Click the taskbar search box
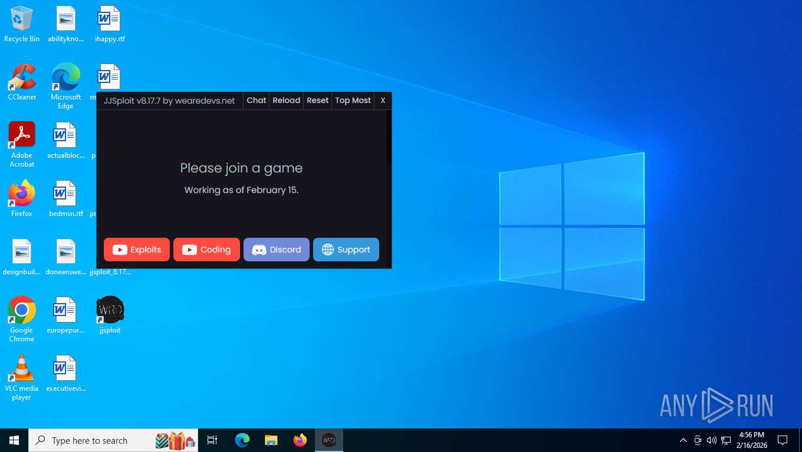 click(113, 440)
